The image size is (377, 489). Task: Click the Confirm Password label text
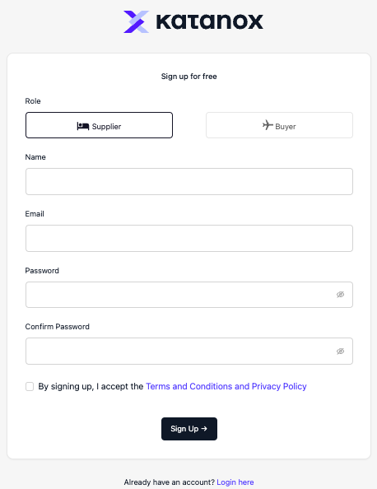point(58,327)
